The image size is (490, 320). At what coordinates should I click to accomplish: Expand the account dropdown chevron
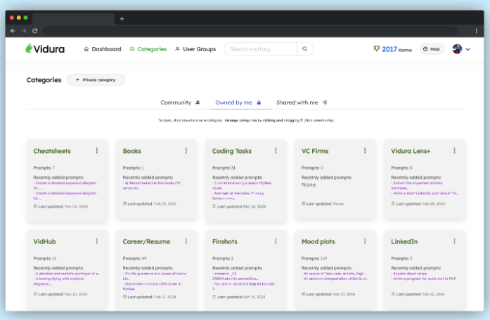pos(468,49)
